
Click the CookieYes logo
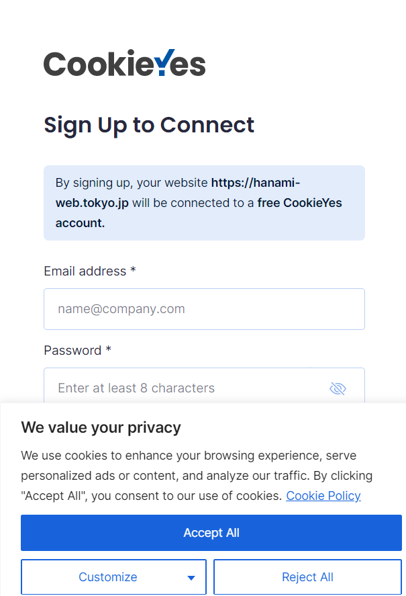tap(124, 64)
